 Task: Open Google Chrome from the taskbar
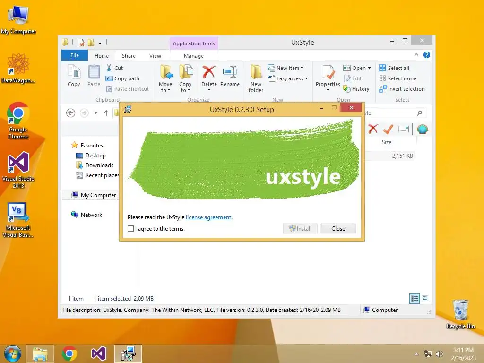tap(69, 354)
